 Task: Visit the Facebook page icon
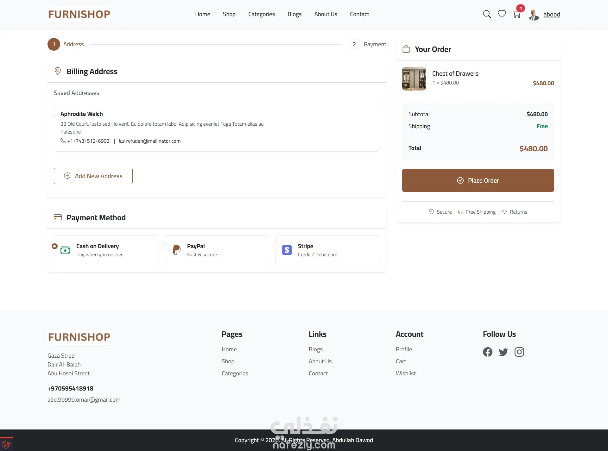pyautogui.click(x=488, y=352)
